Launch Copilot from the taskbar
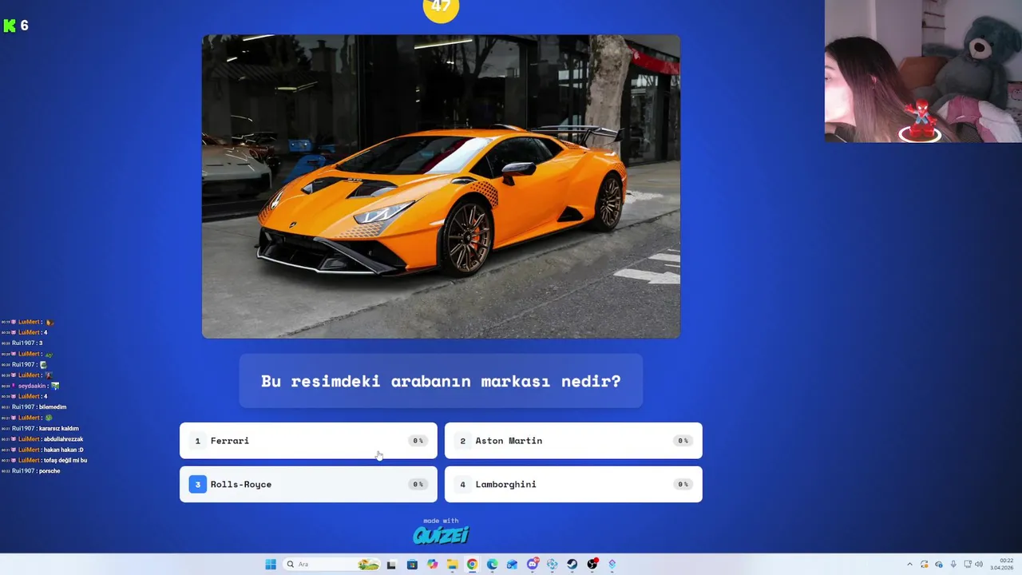This screenshot has height=575, width=1022. point(432,564)
